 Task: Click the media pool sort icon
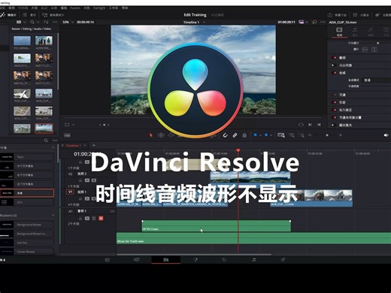(x=46, y=22)
